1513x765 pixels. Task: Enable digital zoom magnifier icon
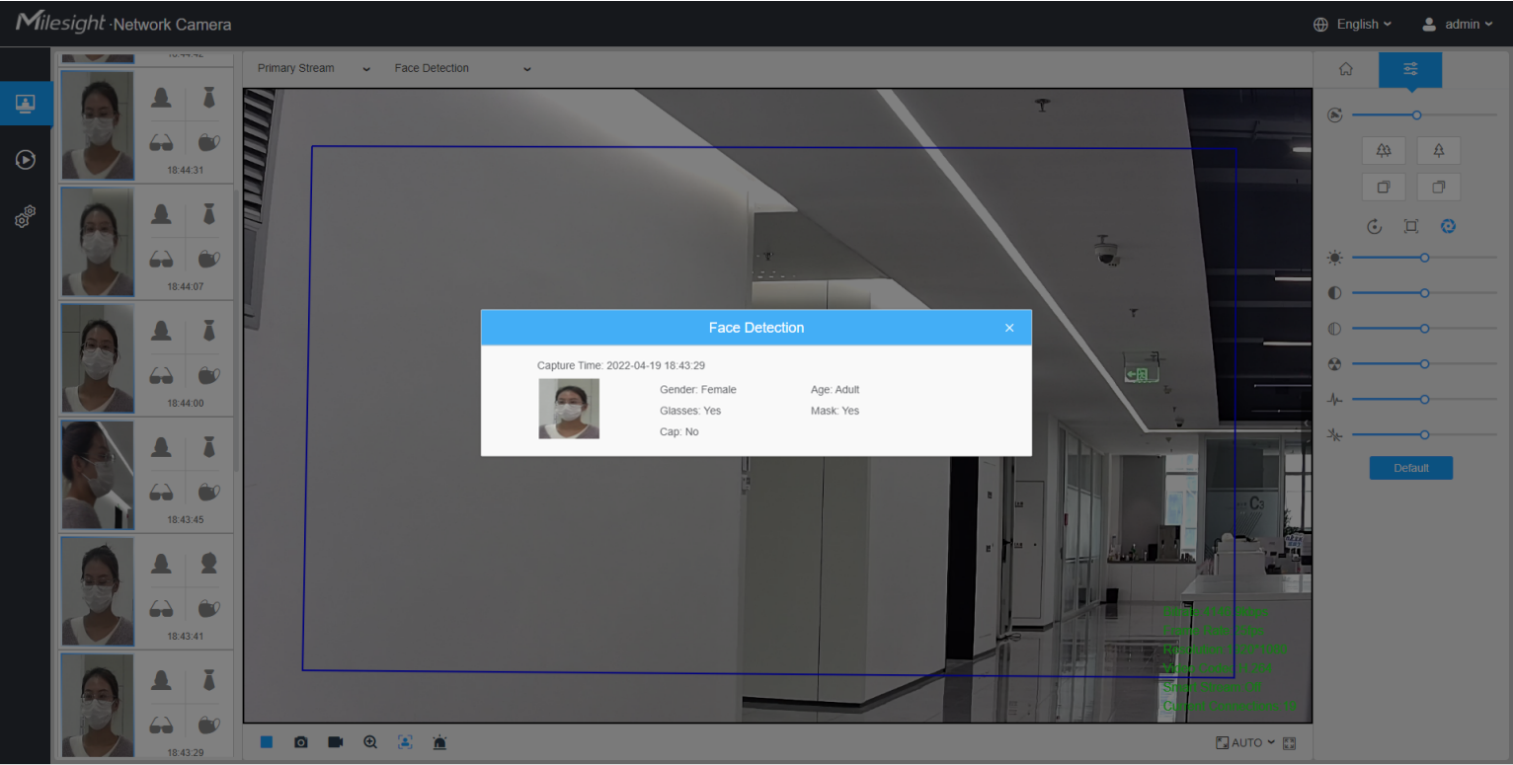(370, 742)
